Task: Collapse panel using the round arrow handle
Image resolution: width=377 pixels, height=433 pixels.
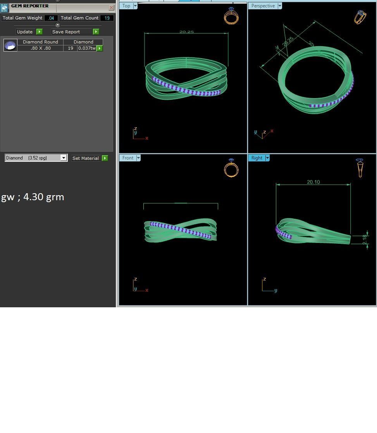Action: coord(58,25)
